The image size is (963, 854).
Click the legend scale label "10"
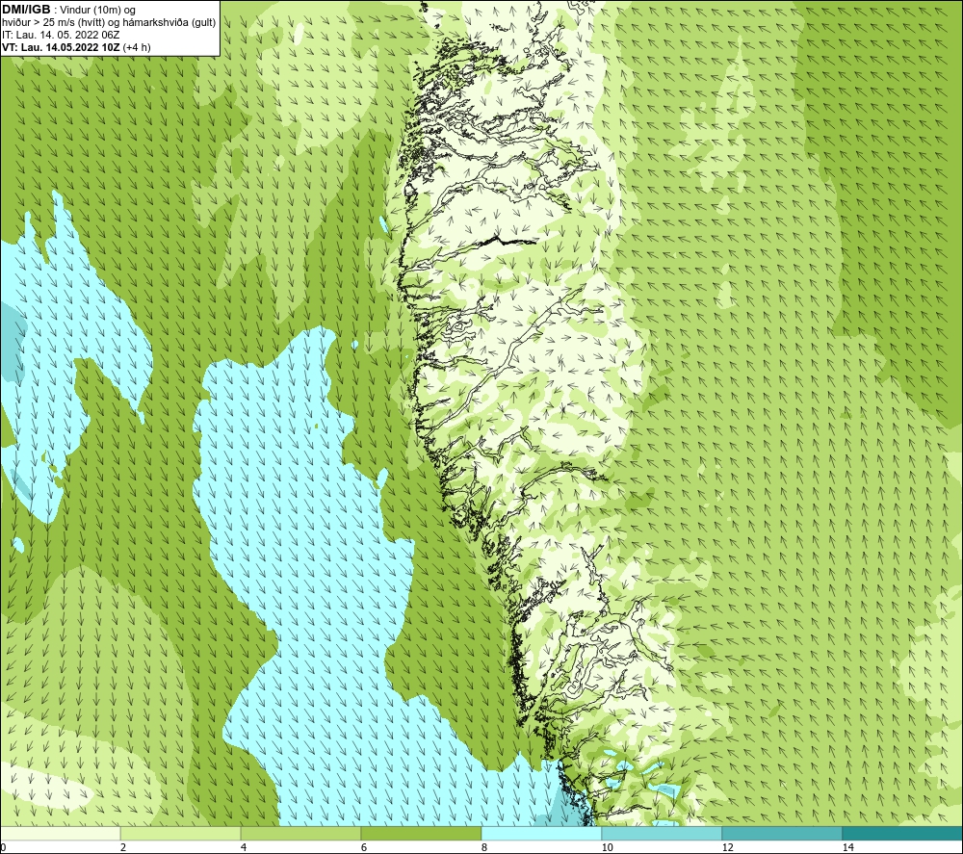(x=607, y=847)
